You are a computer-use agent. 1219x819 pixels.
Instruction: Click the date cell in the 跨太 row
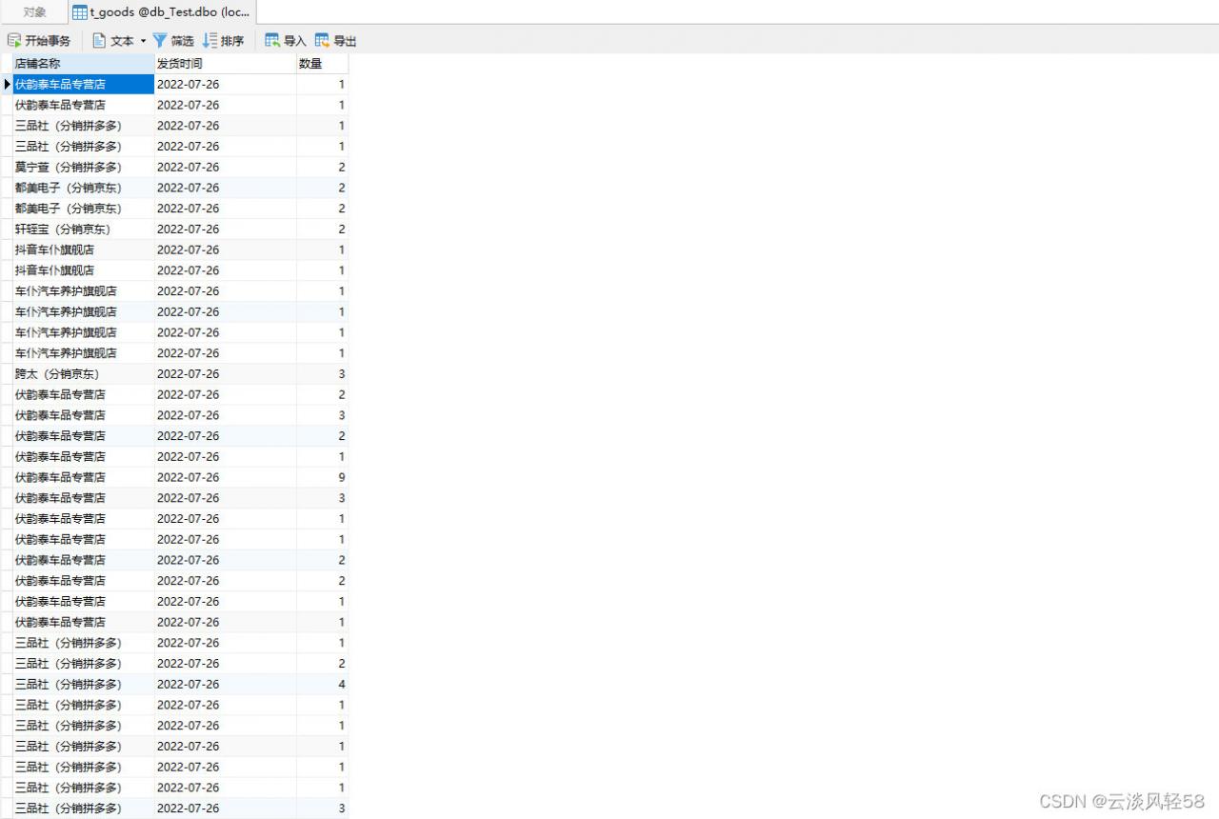pos(226,374)
